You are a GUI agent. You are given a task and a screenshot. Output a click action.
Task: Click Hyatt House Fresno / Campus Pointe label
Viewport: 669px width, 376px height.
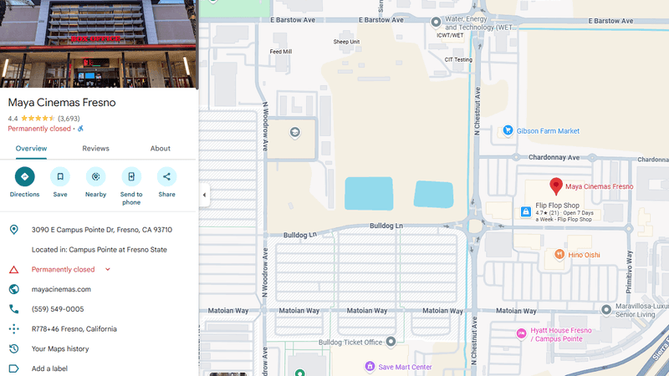(560, 335)
